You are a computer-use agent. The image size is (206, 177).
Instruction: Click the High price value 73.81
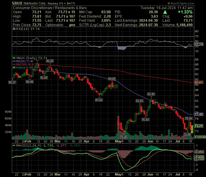pos(37,16)
